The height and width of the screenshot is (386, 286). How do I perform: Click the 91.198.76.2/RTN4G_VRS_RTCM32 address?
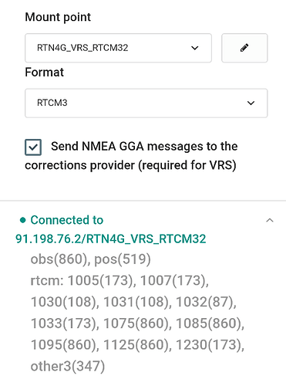point(111,239)
